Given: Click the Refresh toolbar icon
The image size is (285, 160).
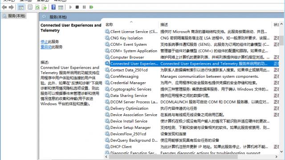Looking at the screenshot, I should (x=37, y=7).
